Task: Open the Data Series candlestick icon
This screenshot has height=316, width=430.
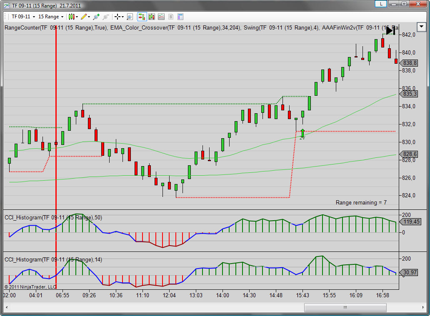Action: 152,17
